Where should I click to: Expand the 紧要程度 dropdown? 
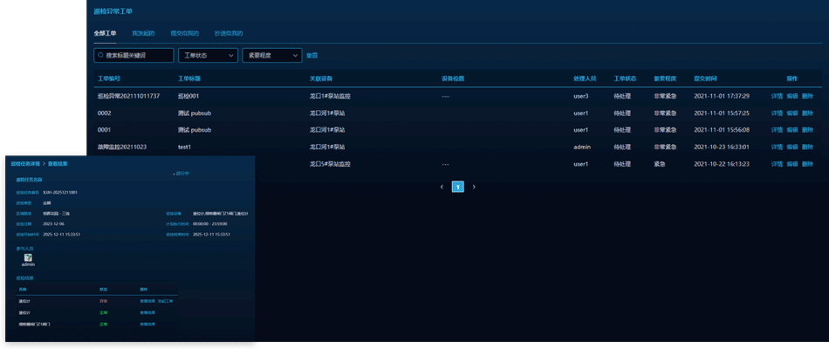(271, 55)
